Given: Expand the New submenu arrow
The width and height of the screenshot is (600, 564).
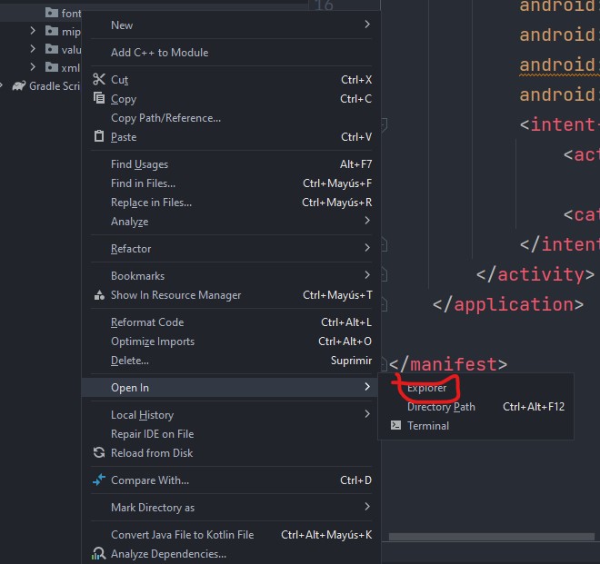Looking at the screenshot, I should click(367, 25).
